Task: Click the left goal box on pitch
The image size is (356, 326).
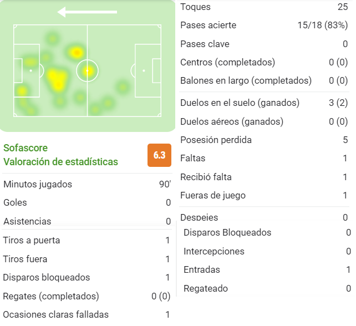Action: click(x=18, y=70)
